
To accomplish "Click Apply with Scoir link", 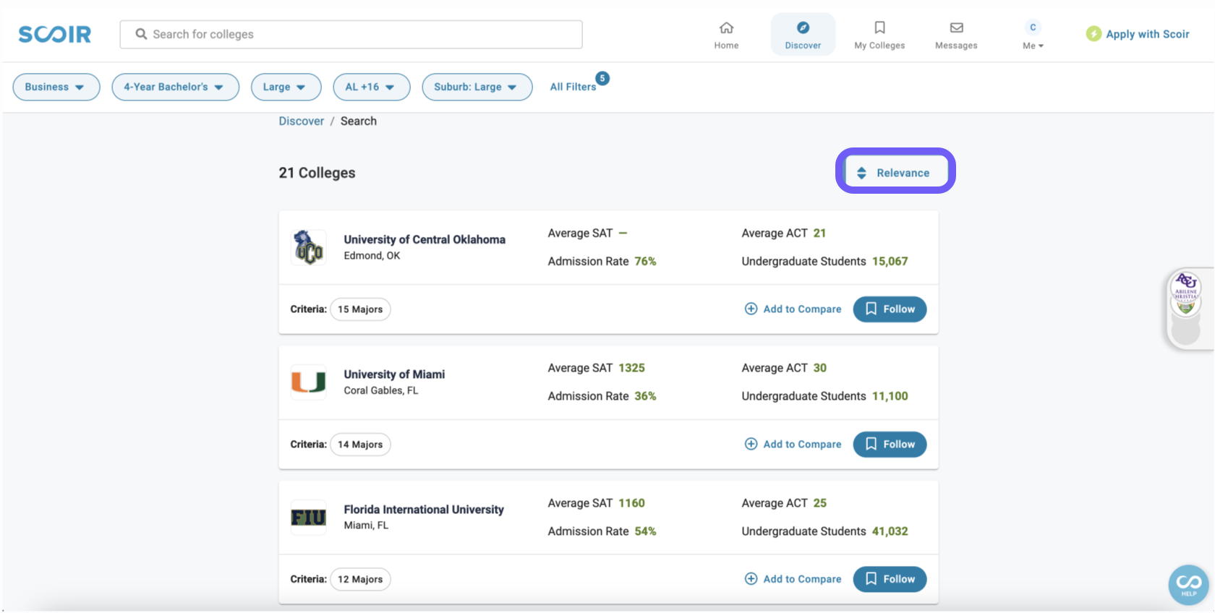I will 1147,34.
